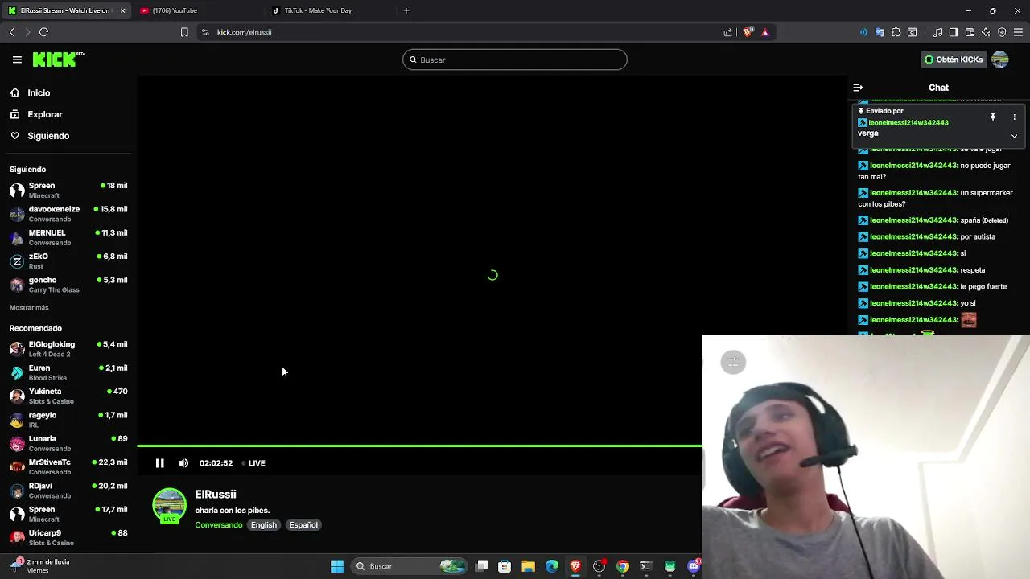Screen dimensions: 1030x579
Task: Open the Windows Start menu
Action: pos(337,566)
